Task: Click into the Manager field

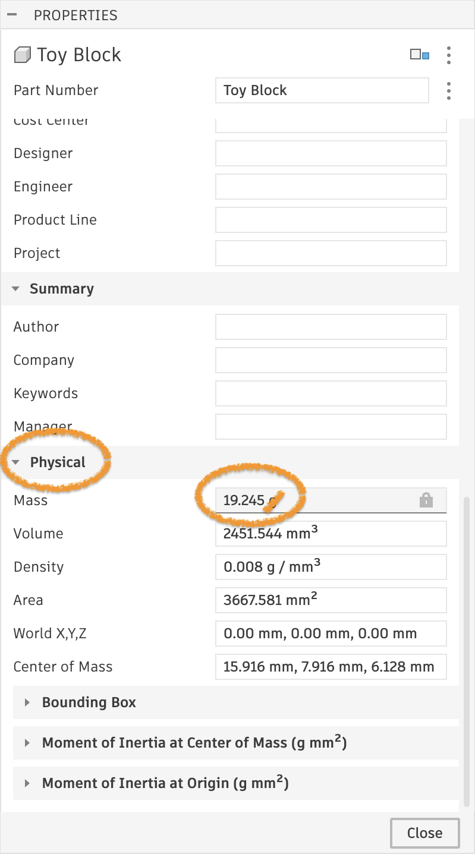Action: click(x=331, y=427)
